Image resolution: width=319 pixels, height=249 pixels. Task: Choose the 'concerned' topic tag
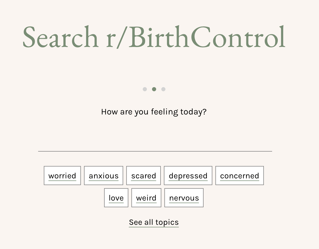pyautogui.click(x=240, y=176)
